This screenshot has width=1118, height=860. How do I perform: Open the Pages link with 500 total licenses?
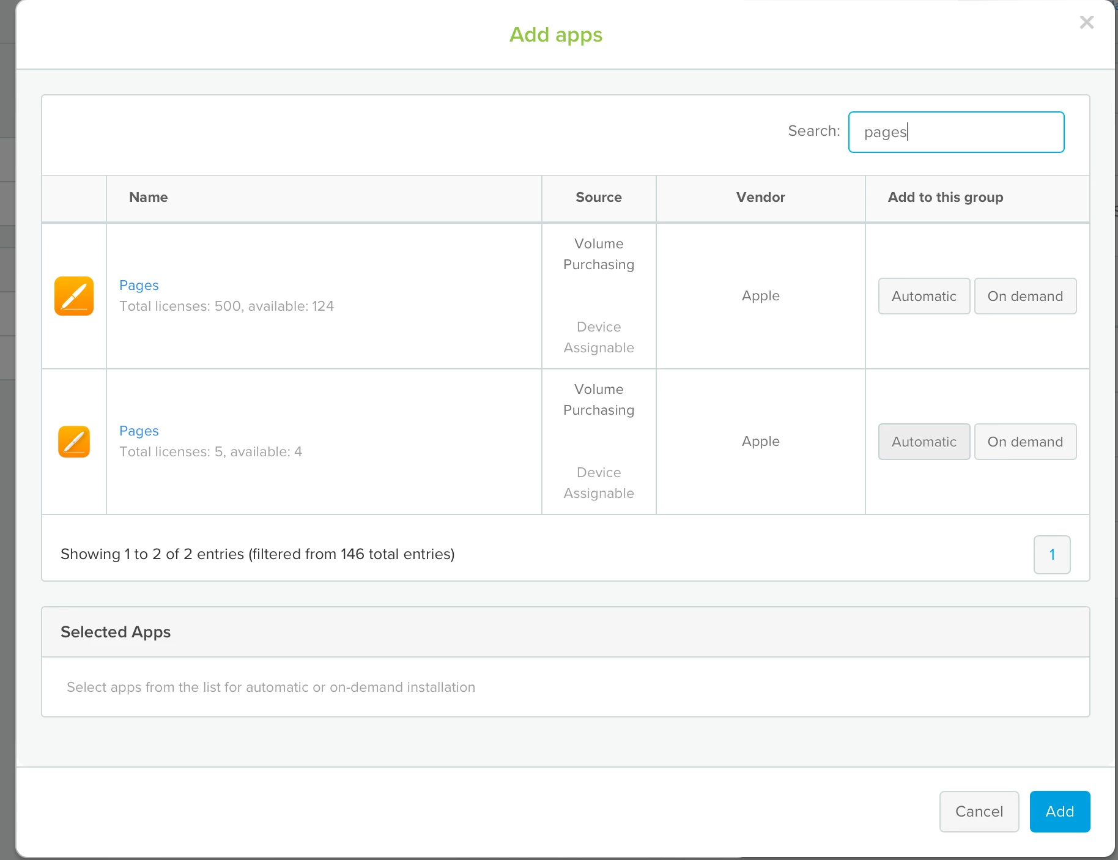coord(139,285)
